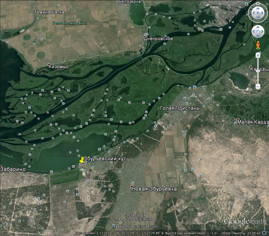
Task: Click the up arrow on the look-around eye joystick
Action: coord(258,9)
